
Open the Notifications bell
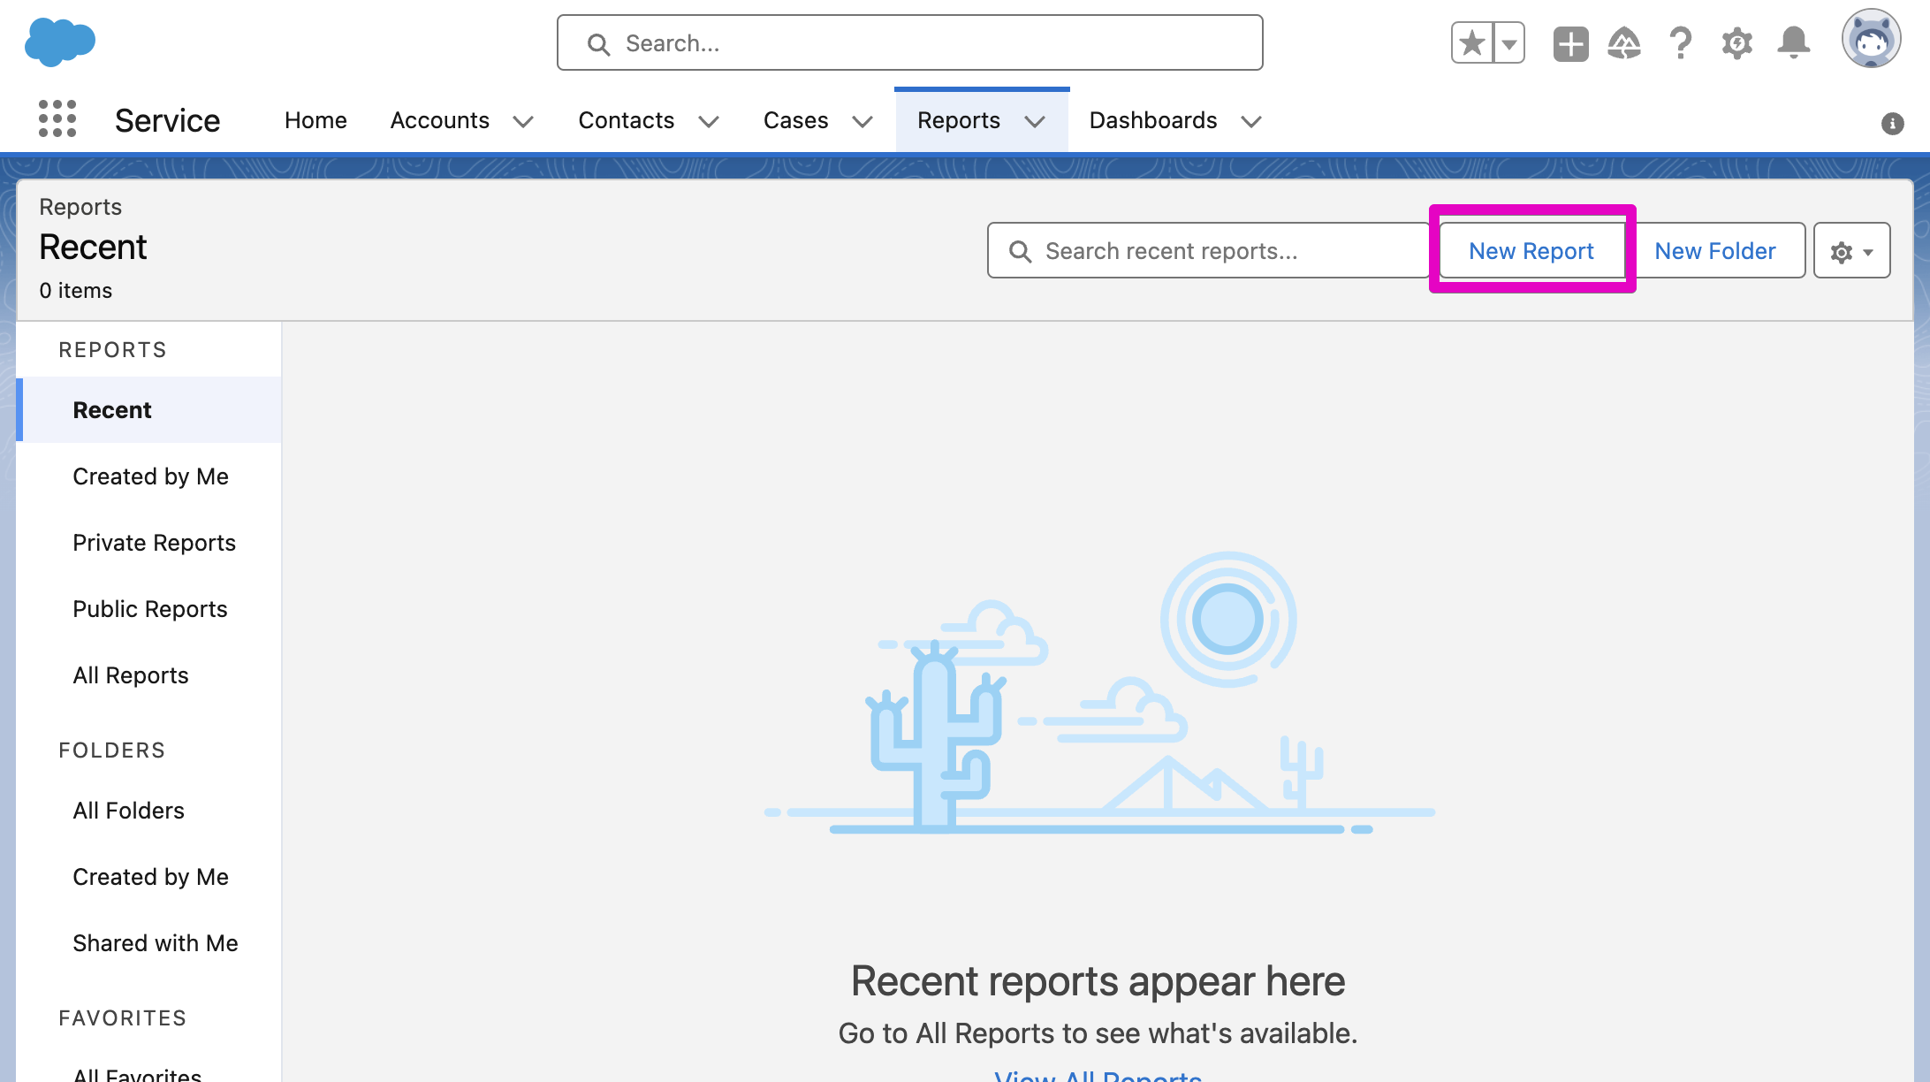tap(1793, 42)
